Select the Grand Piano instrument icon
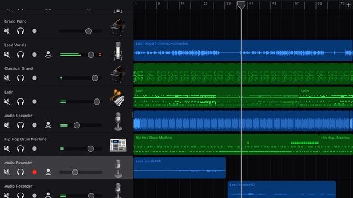Image resolution: width=353 pixels, height=198 pixels. (118, 27)
